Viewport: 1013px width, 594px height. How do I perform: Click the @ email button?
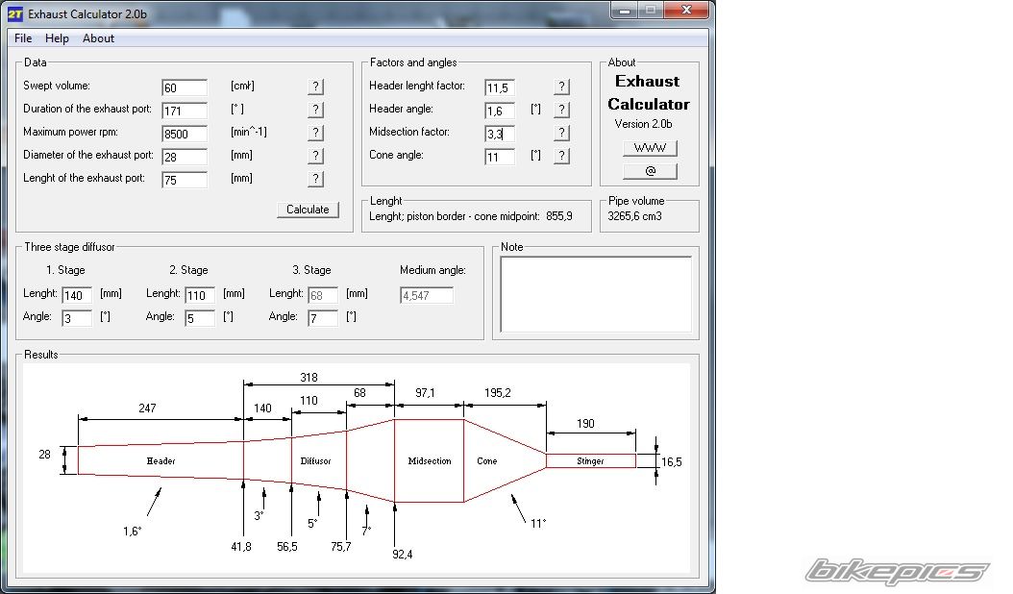650,171
